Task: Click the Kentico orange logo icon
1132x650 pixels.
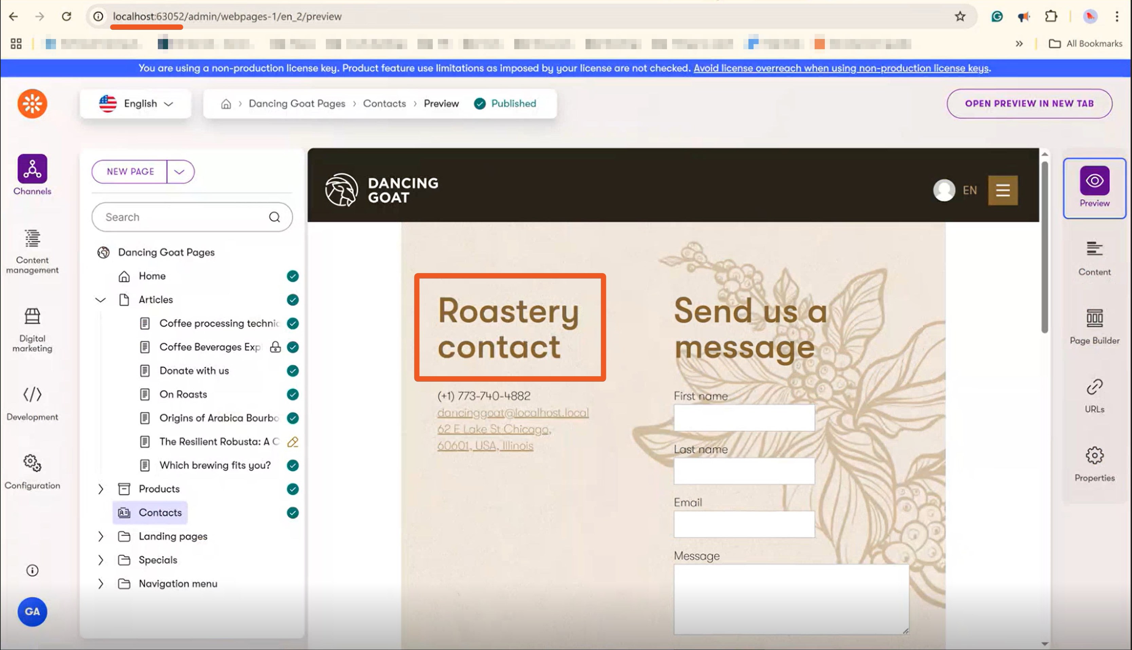Action: coord(32,103)
